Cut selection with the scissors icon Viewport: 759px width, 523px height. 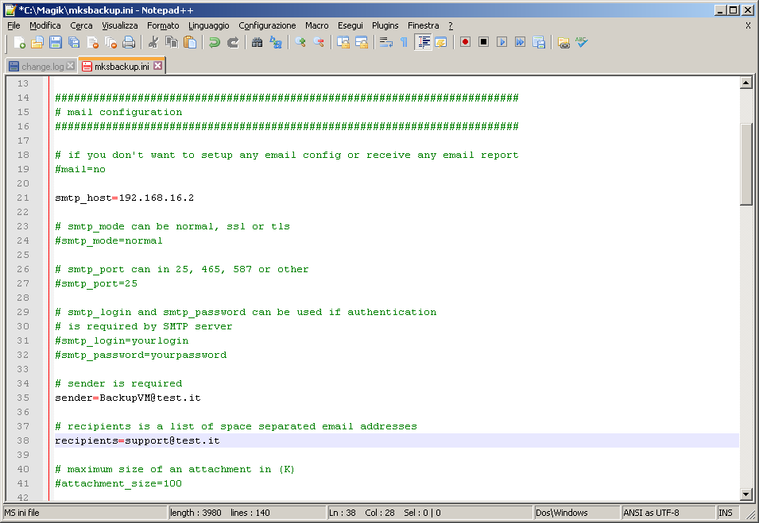coord(153,43)
